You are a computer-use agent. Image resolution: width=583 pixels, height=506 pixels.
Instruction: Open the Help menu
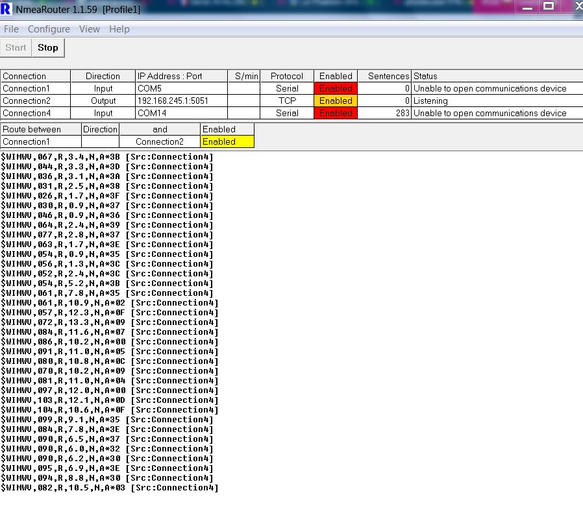click(x=119, y=29)
